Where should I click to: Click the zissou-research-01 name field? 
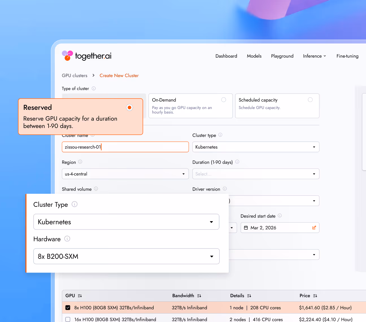(x=125, y=147)
